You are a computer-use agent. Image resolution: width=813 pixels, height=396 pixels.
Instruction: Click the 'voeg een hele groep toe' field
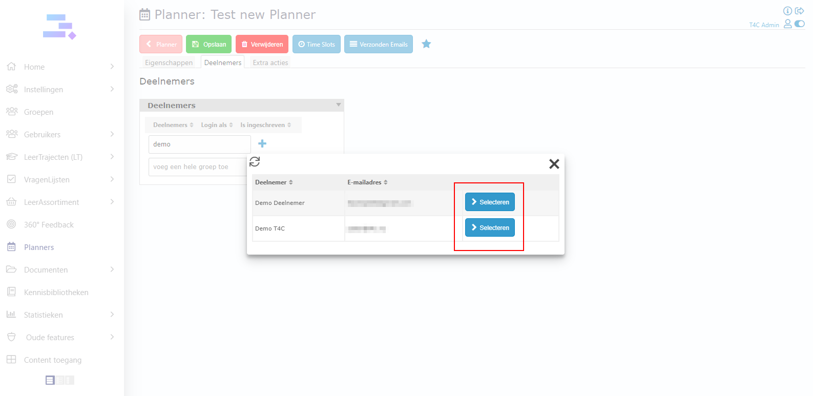coord(197,167)
